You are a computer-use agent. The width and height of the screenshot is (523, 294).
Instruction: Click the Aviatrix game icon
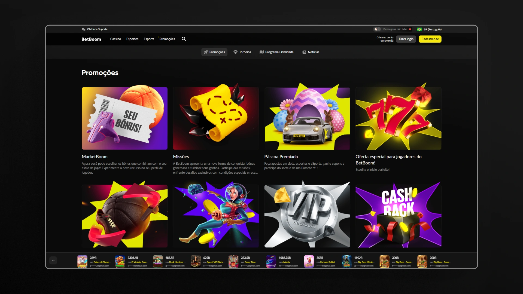271,261
